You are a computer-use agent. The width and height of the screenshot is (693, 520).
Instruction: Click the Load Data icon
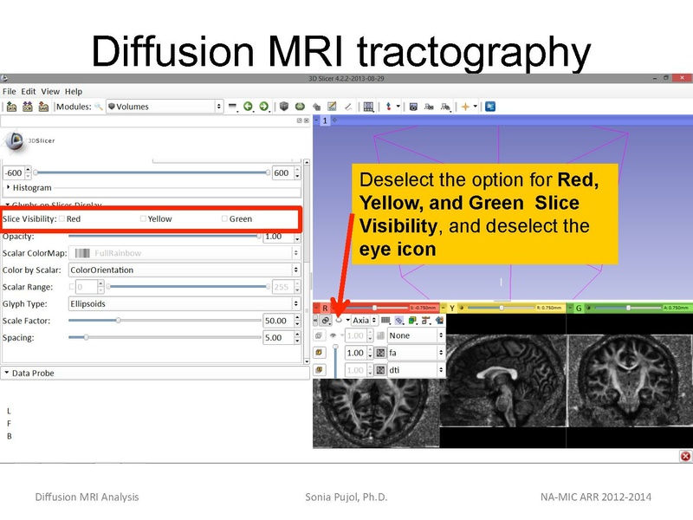pyautogui.click(x=11, y=107)
